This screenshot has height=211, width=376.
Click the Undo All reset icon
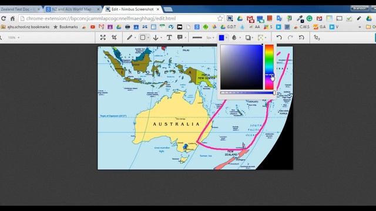point(301,38)
